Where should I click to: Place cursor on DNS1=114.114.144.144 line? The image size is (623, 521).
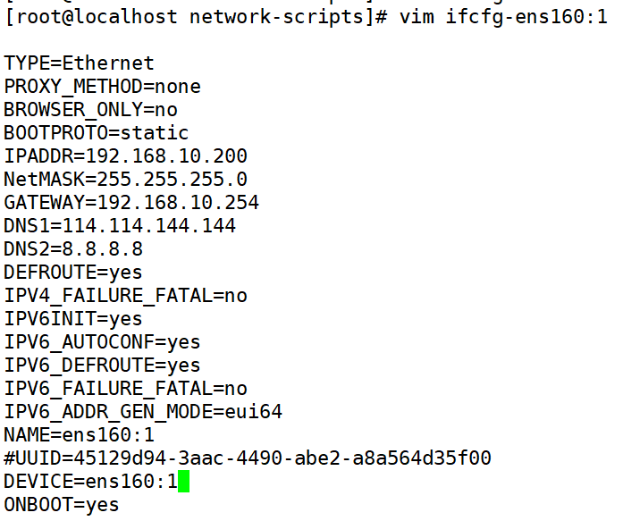(120, 226)
